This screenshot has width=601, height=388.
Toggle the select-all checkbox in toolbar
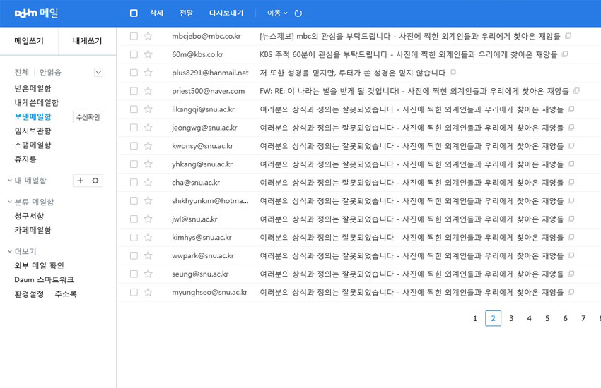click(134, 13)
